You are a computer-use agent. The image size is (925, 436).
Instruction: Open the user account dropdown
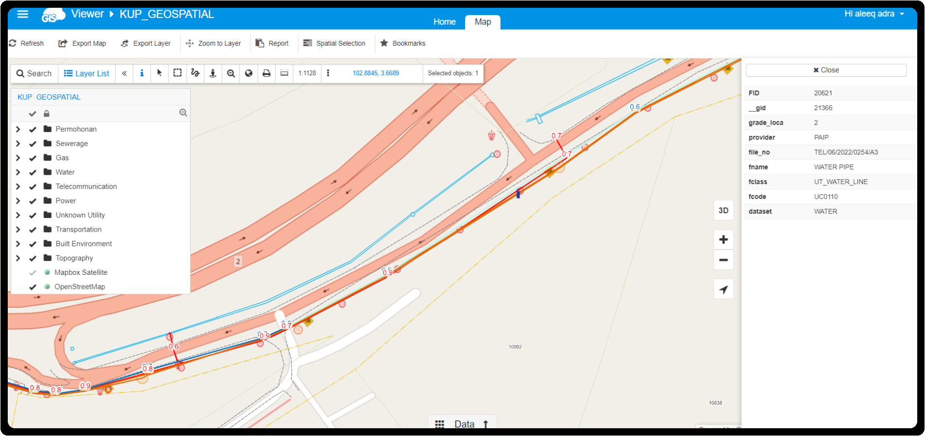874,14
